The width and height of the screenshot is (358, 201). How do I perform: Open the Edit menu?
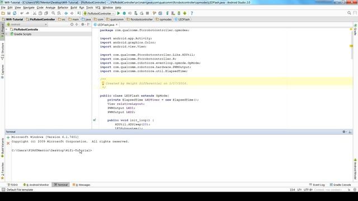point(10,7)
